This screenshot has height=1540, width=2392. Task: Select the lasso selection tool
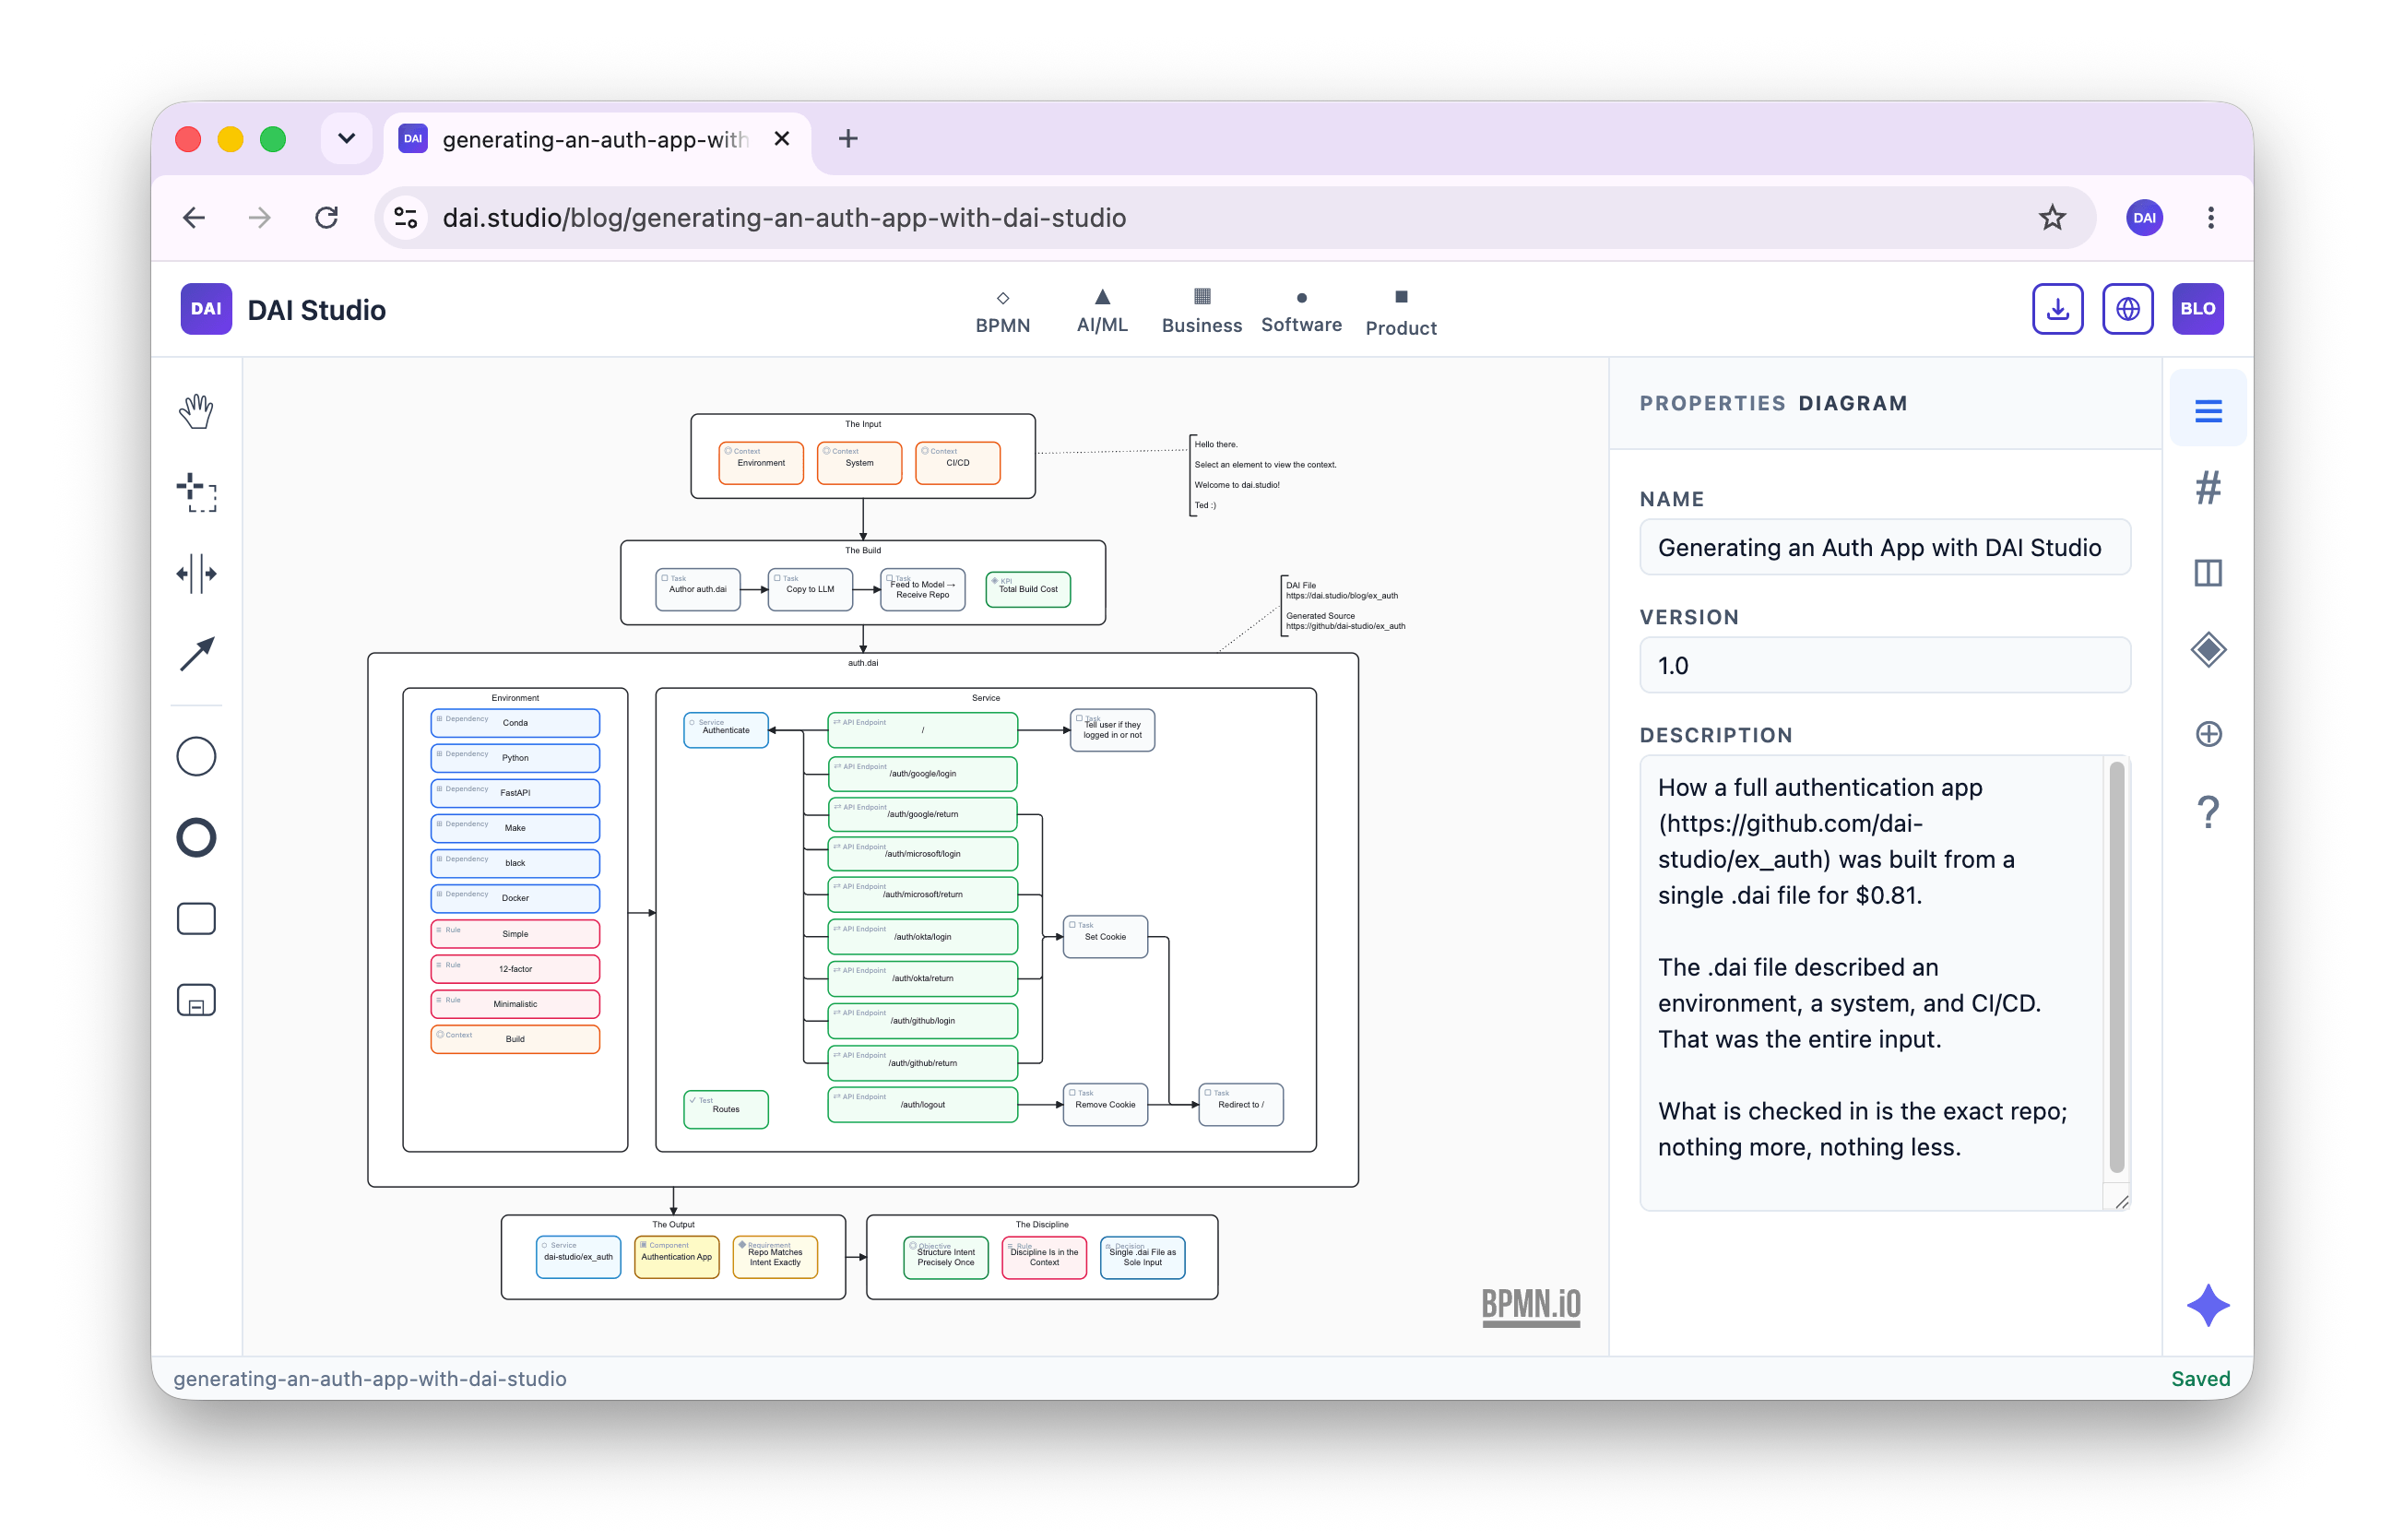click(196, 492)
